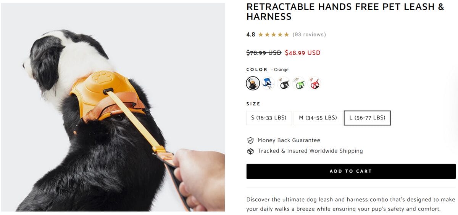458x215 pixels.
Task: Choose the blue harness color option
Action: pyautogui.click(x=268, y=83)
